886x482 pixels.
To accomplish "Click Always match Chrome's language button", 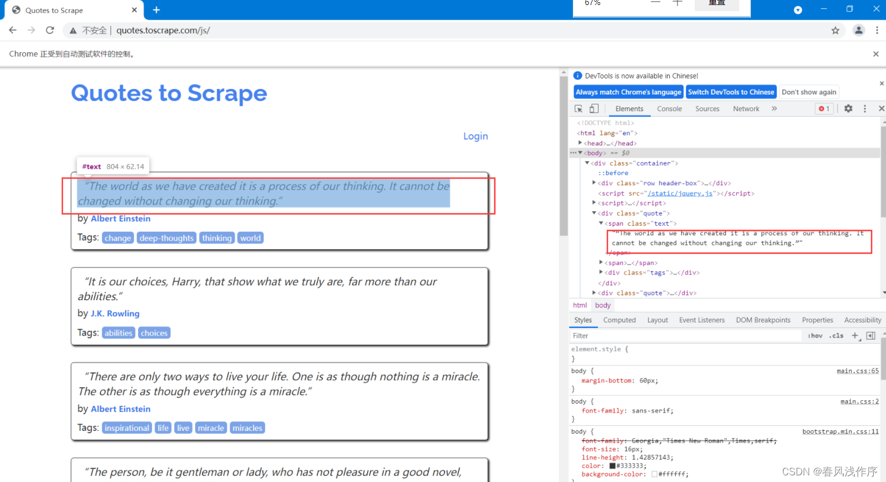I will [x=628, y=92].
